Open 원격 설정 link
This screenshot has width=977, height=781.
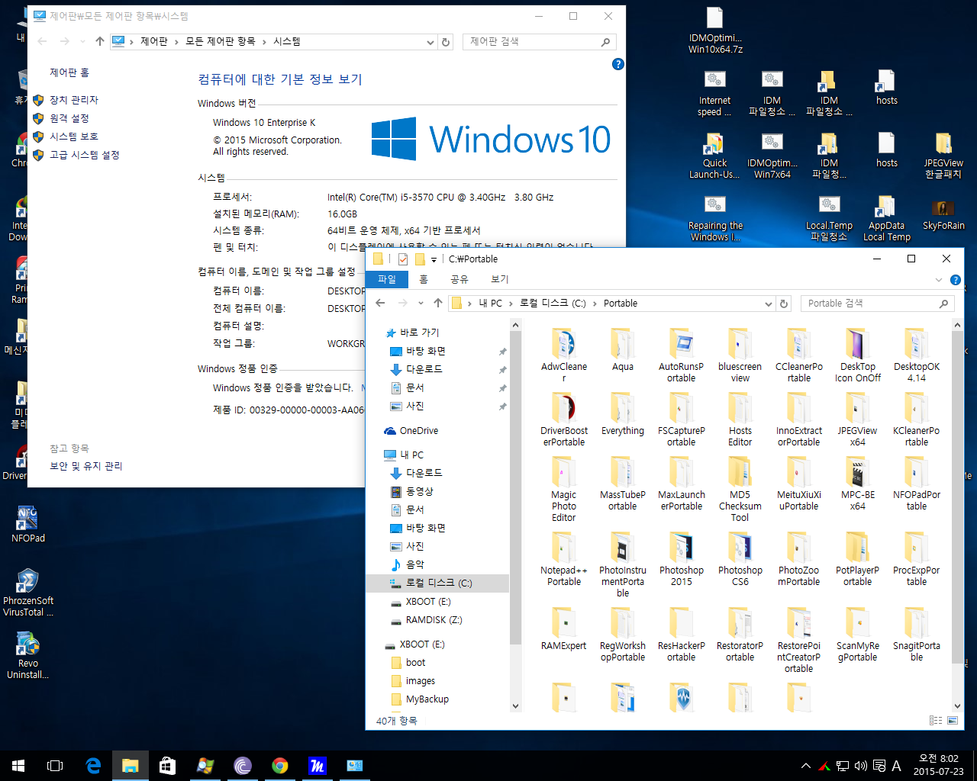click(69, 118)
